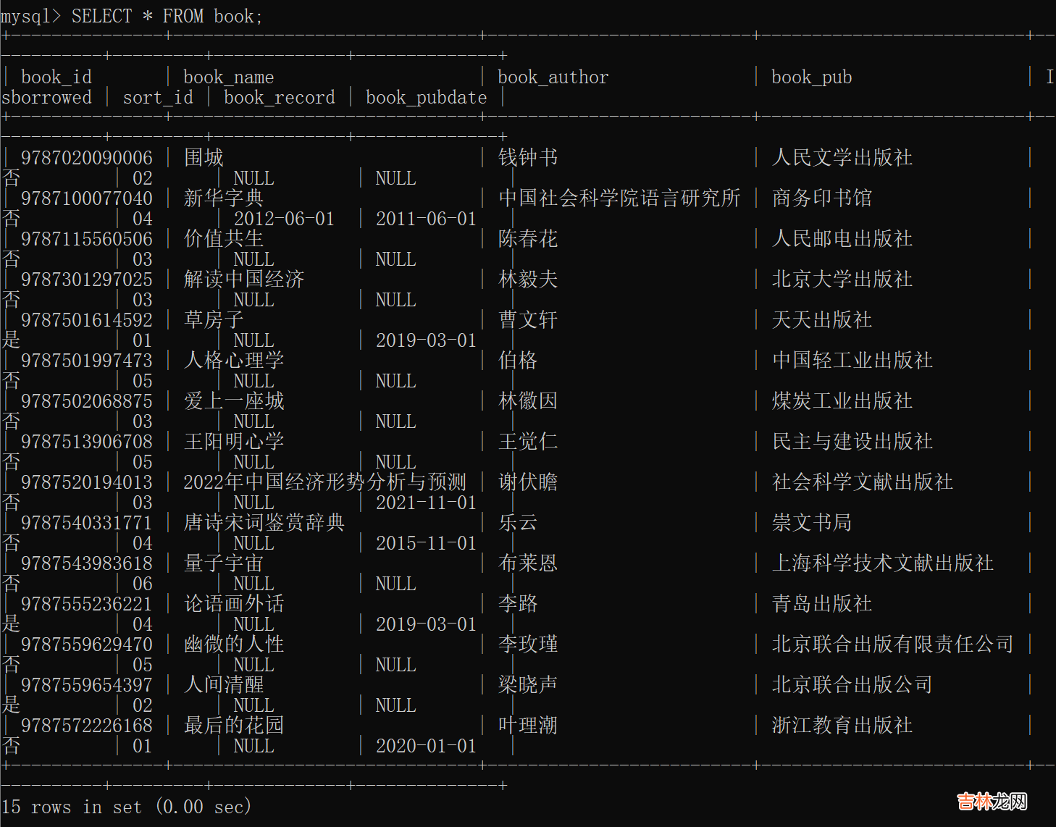Image resolution: width=1056 pixels, height=827 pixels.
Task: Click author 曹文轩
Action: click(528, 320)
